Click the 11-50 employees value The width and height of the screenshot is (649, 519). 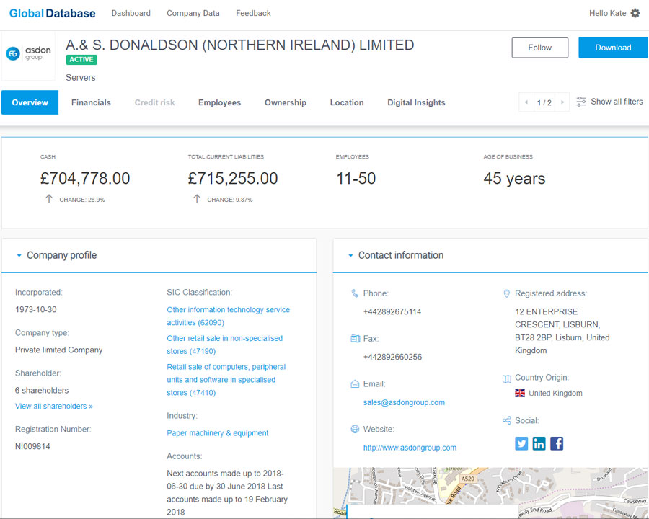pyautogui.click(x=356, y=178)
